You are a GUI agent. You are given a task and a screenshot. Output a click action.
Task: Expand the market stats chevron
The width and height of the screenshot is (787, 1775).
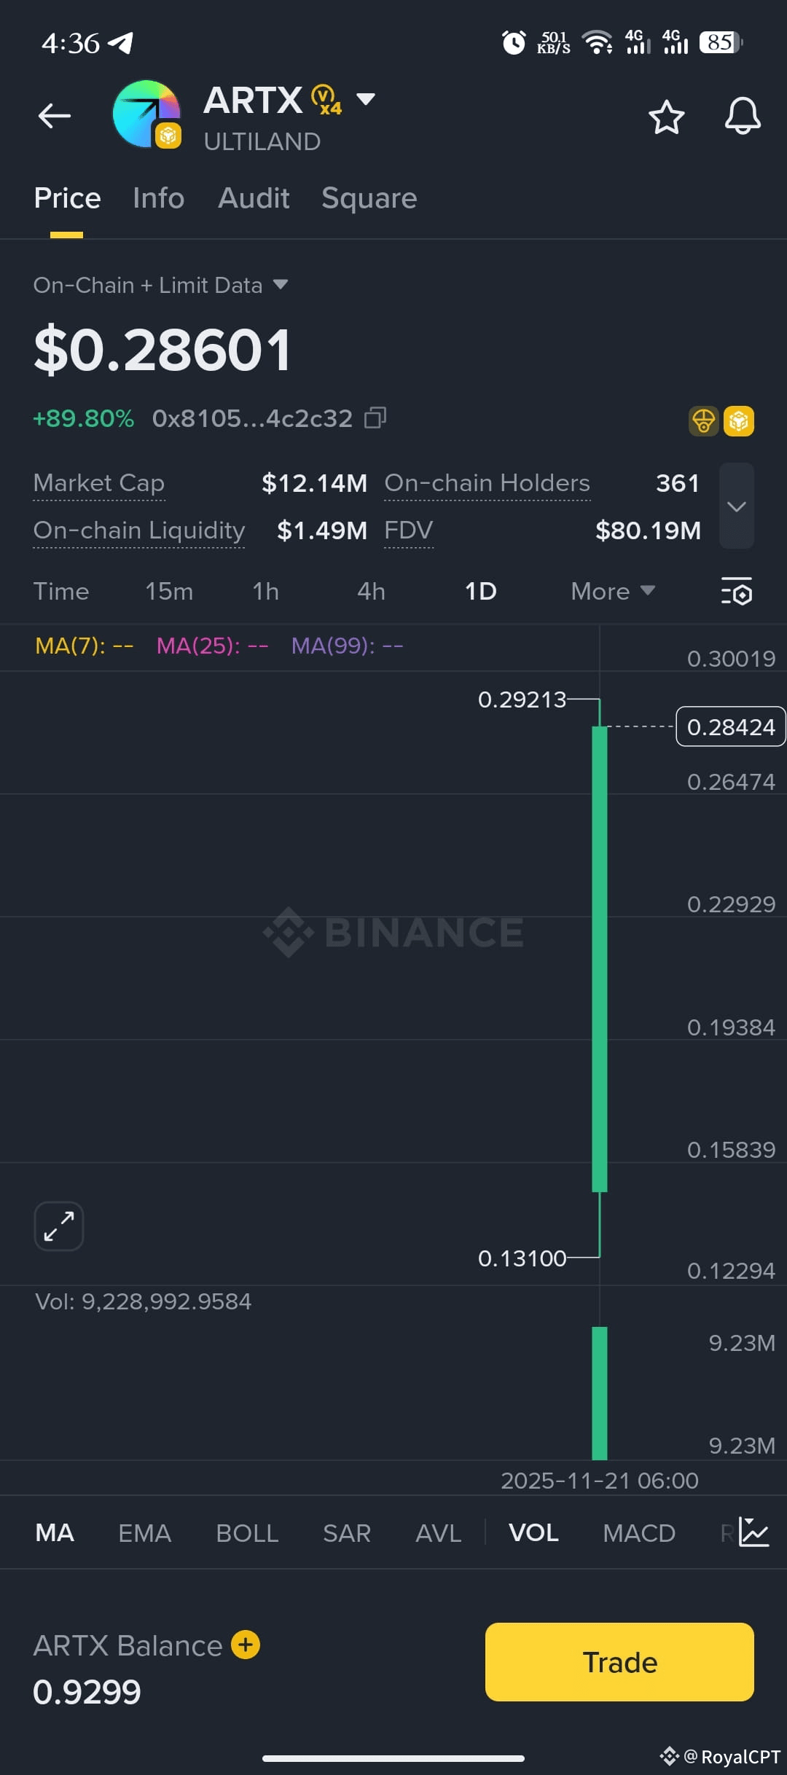pos(737,506)
